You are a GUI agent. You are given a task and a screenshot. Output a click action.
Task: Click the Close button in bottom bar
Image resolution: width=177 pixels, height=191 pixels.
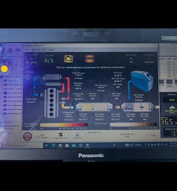tap(153, 135)
